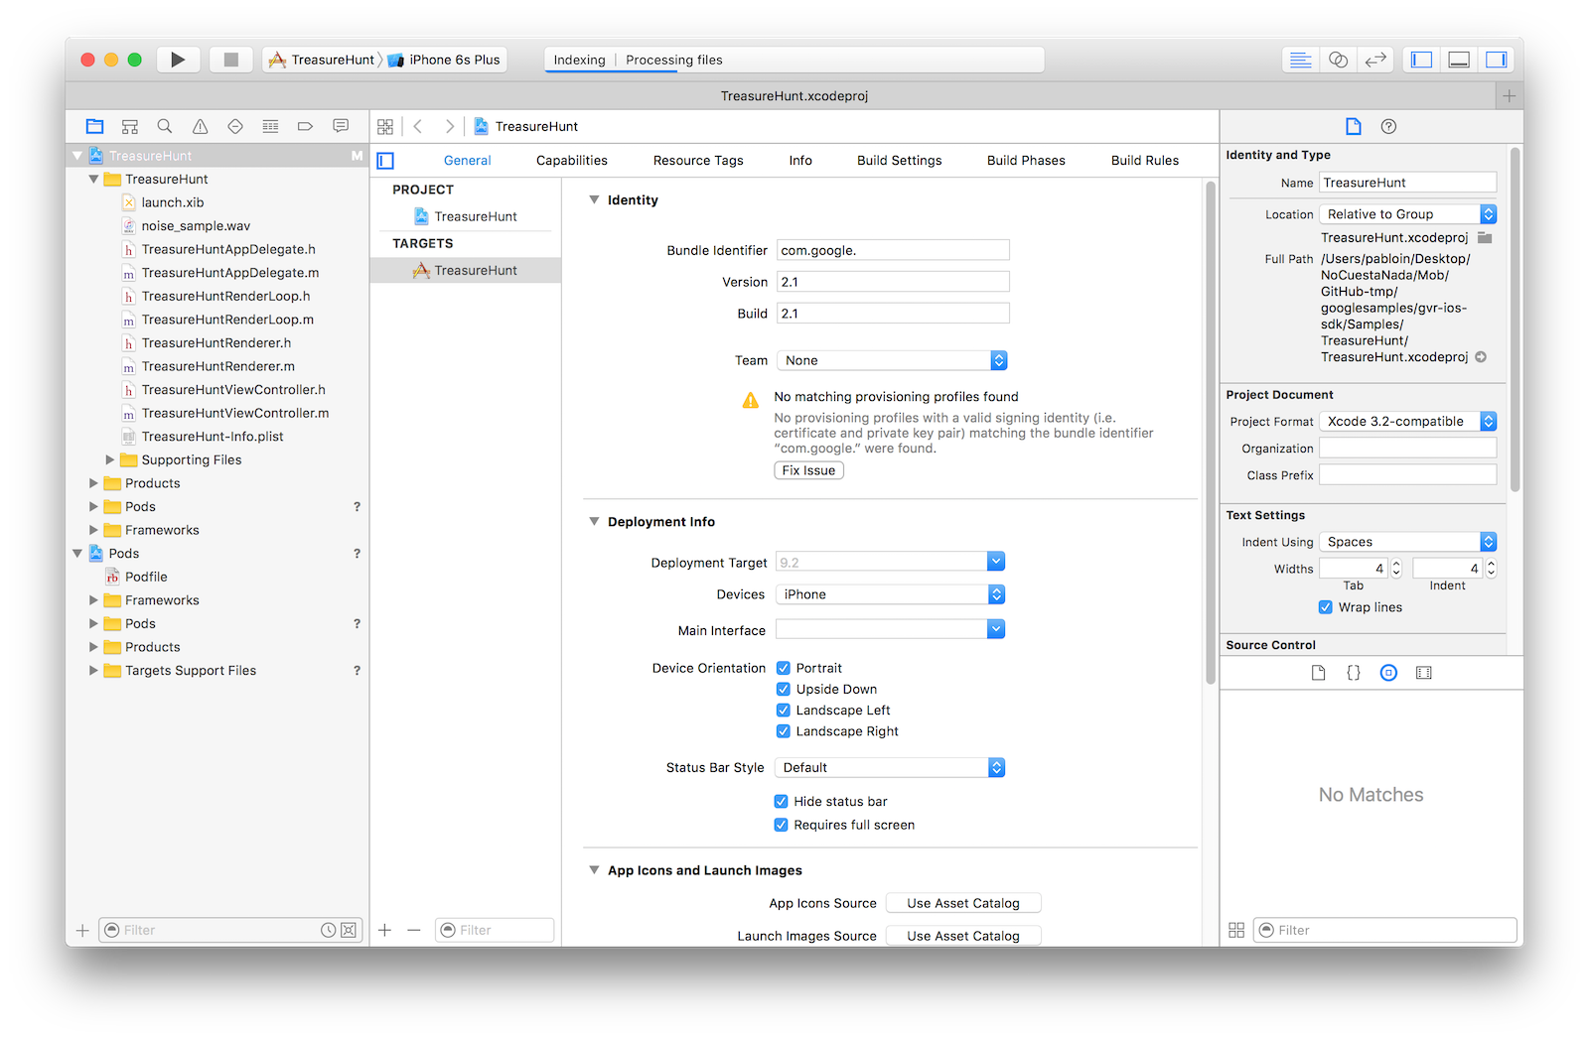Open the media library

pos(1424,673)
